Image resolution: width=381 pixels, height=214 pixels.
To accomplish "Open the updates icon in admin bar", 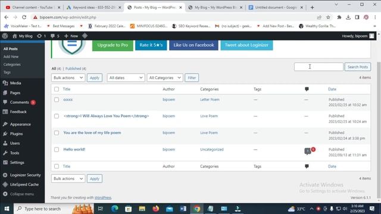I will tap(39, 36).
